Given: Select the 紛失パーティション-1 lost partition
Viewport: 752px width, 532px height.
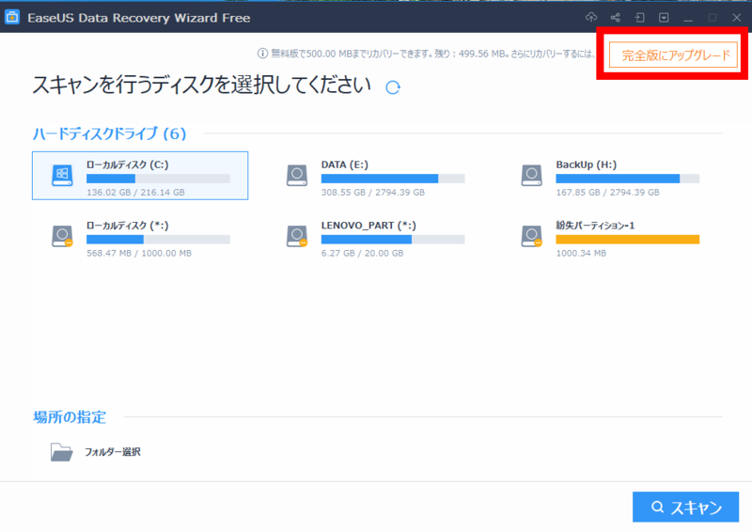Looking at the screenshot, I should coord(609,239).
